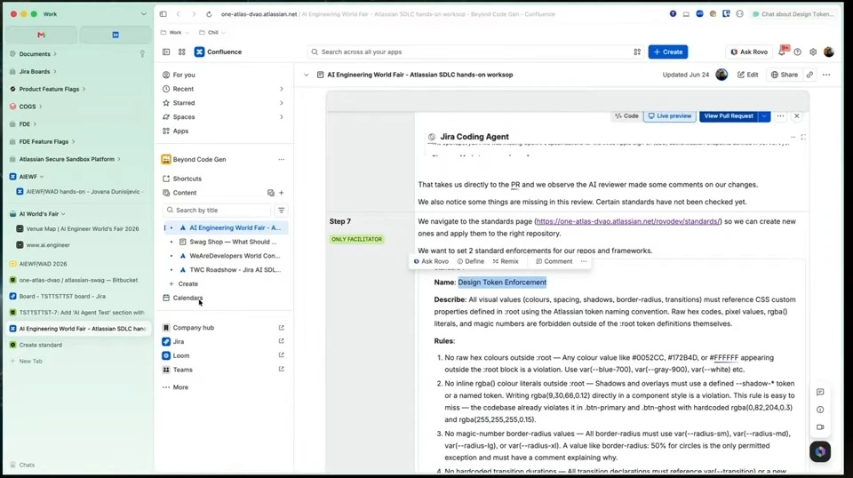
Task: Open the user profile avatar
Action: 828,52
